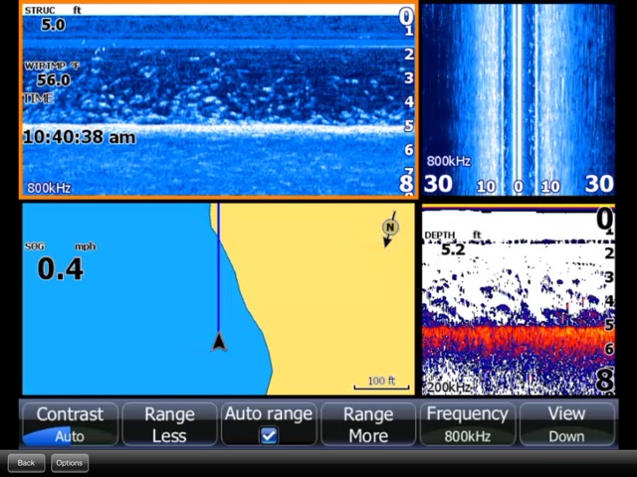Go back using the Back button
The width and height of the screenshot is (637, 477).
[26, 463]
